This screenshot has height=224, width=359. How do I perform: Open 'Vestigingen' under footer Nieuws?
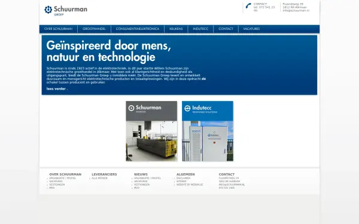142,185
